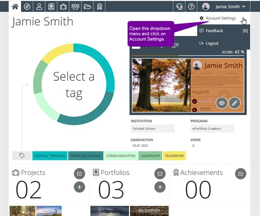Edit identity page with pencil button
Viewport: 260px width, 216px height.
[235, 103]
